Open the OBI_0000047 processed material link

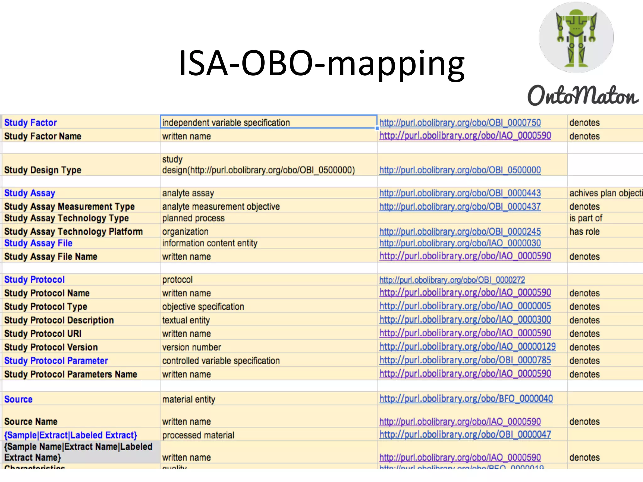pyautogui.click(x=465, y=435)
